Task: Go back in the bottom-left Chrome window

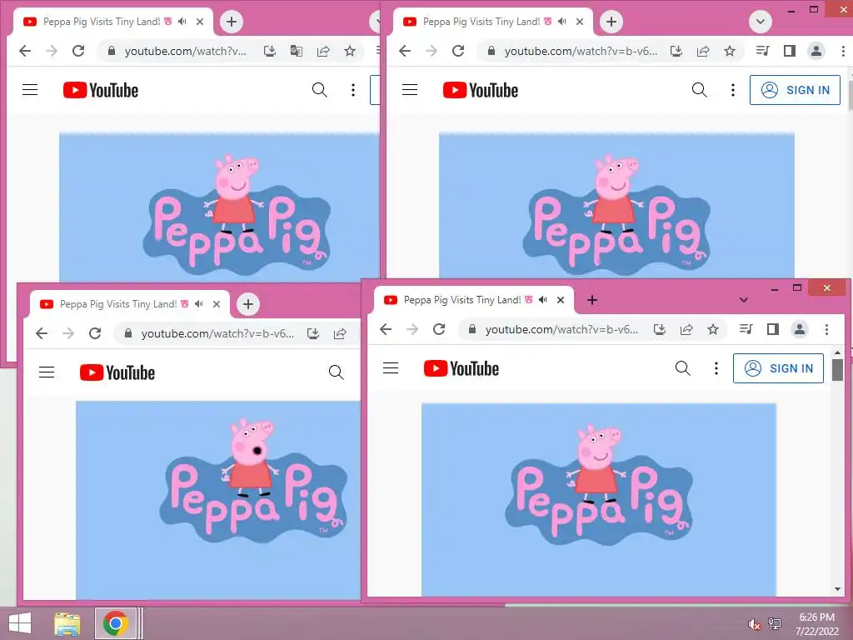Action: click(42, 333)
